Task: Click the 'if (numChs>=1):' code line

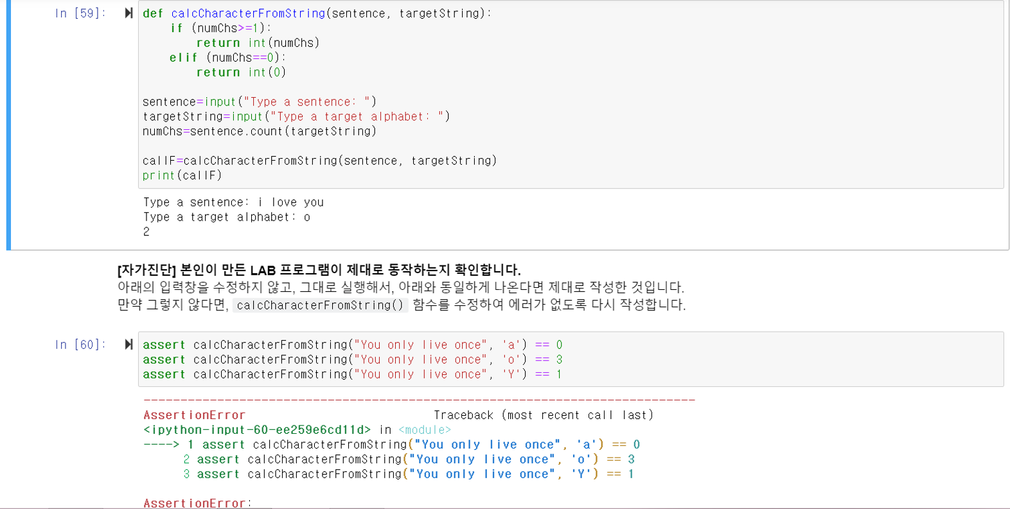Action: pos(221,28)
